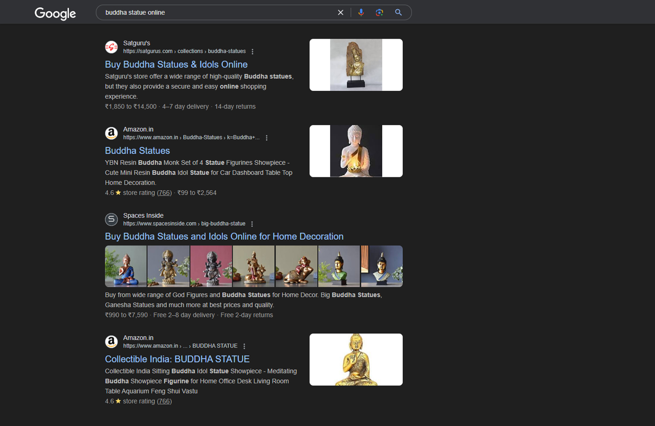Open satgurus.com collections buddha-statues URL
Image resolution: width=655 pixels, height=426 pixels.
pyautogui.click(x=184, y=51)
